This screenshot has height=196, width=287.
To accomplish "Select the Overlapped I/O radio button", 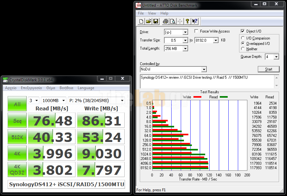I will (243, 43).
